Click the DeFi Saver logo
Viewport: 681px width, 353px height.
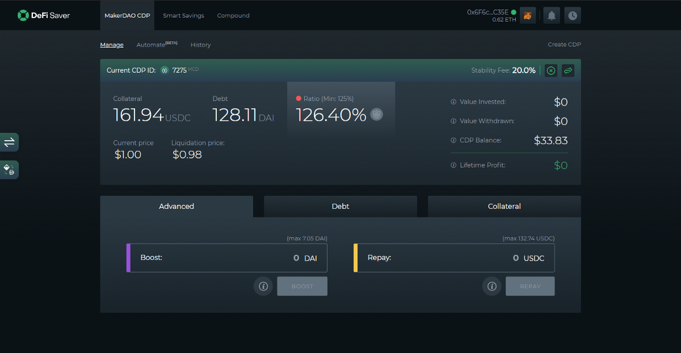[44, 15]
